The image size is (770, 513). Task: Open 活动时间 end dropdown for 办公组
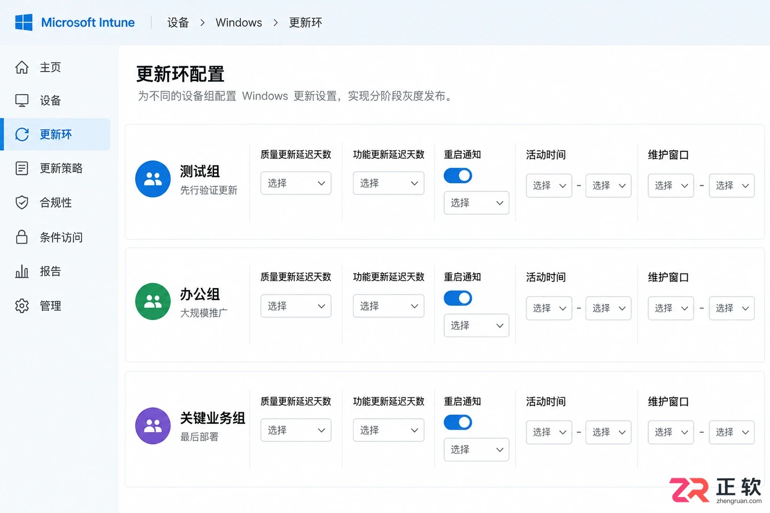609,308
